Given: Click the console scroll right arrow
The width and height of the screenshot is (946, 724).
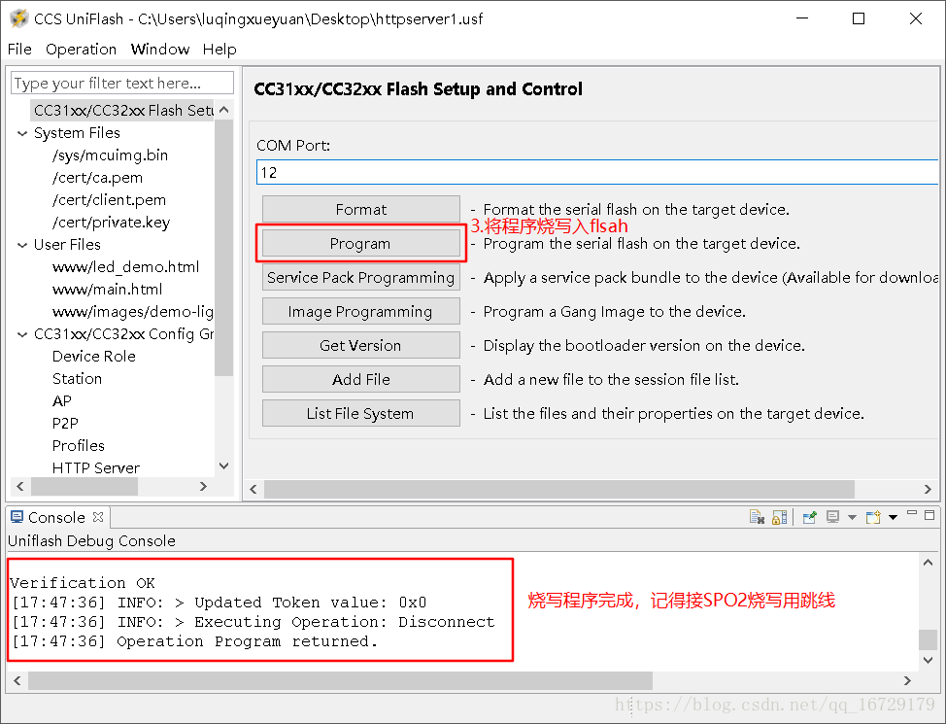Looking at the screenshot, I should pos(907,680).
